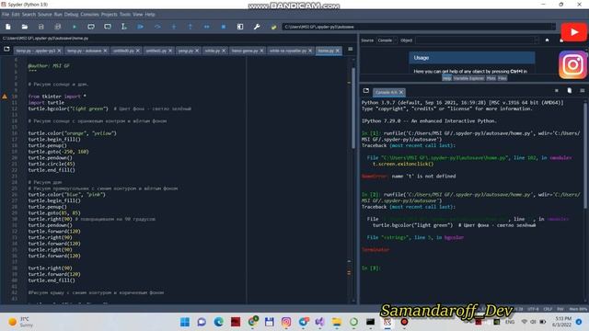
Task: Open the Search menu
Action: (29, 15)
